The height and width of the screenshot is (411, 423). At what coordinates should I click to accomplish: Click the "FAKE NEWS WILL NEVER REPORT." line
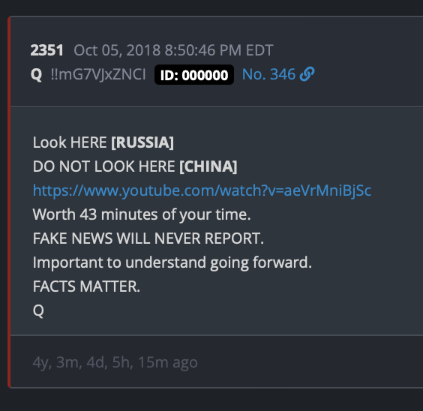click(148, 238)
